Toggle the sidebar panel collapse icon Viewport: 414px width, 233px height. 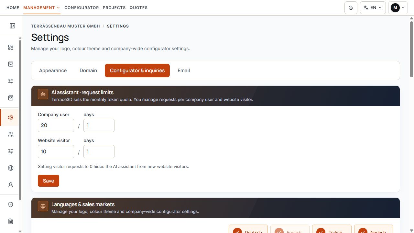pyautogui.click(x=12, y=26)
